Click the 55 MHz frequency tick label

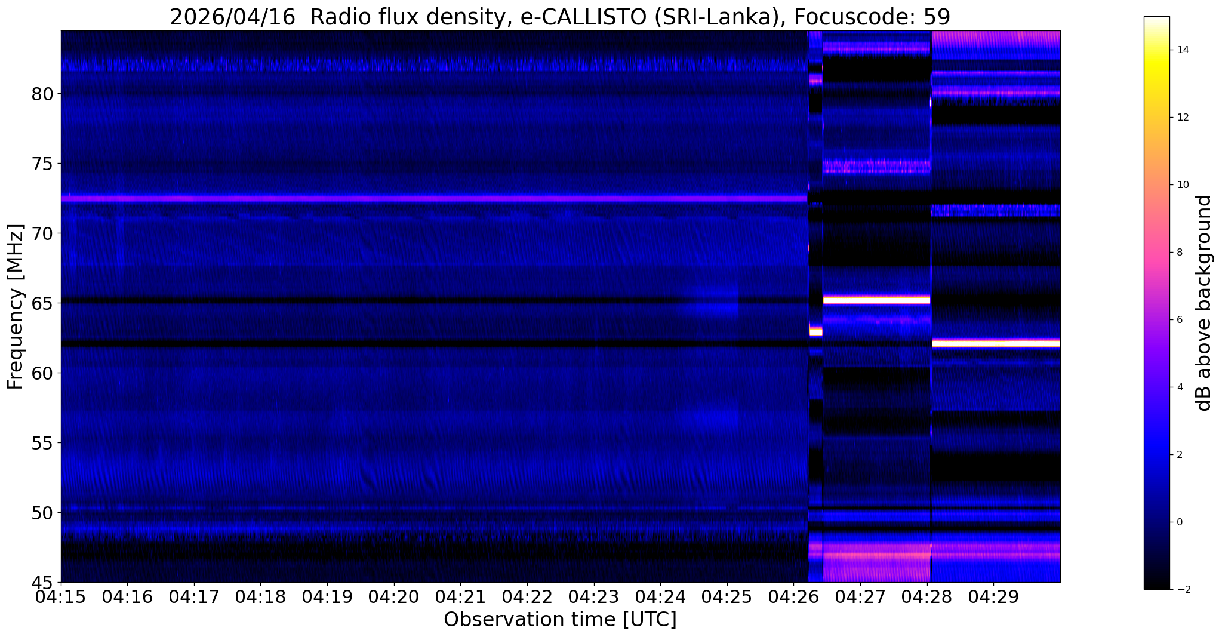tap(43, 443)
